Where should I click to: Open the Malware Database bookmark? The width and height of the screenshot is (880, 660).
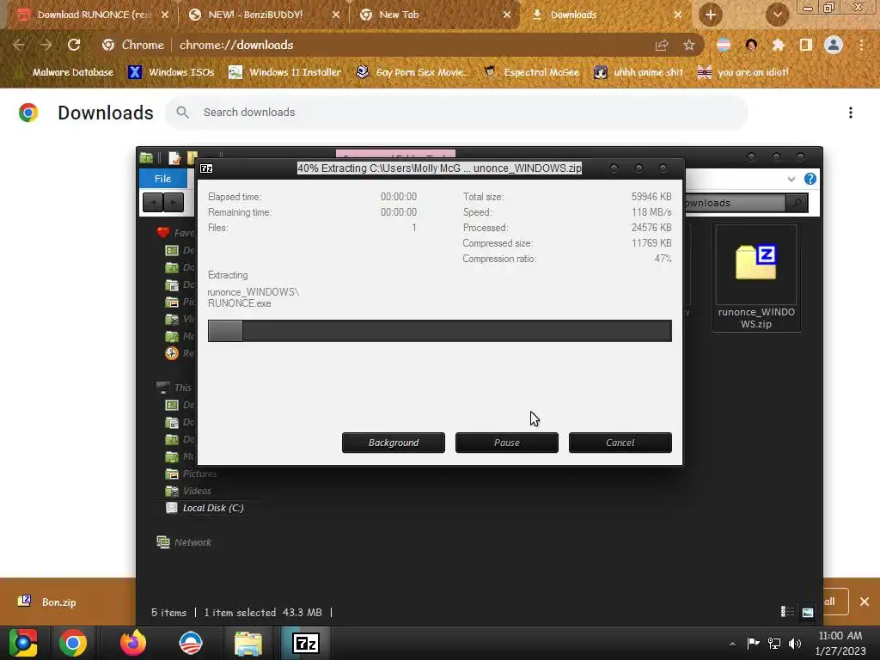(x=66, y=72)
